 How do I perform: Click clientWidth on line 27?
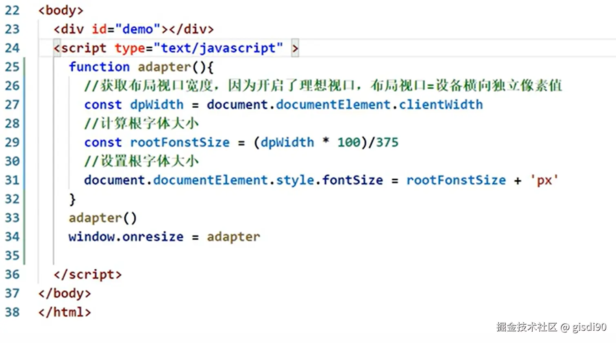click(x=441, y=104)
